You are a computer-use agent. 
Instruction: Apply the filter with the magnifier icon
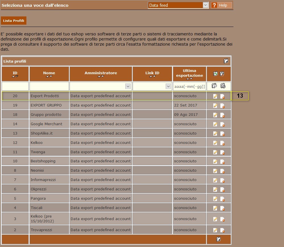[x=214, y=86]
